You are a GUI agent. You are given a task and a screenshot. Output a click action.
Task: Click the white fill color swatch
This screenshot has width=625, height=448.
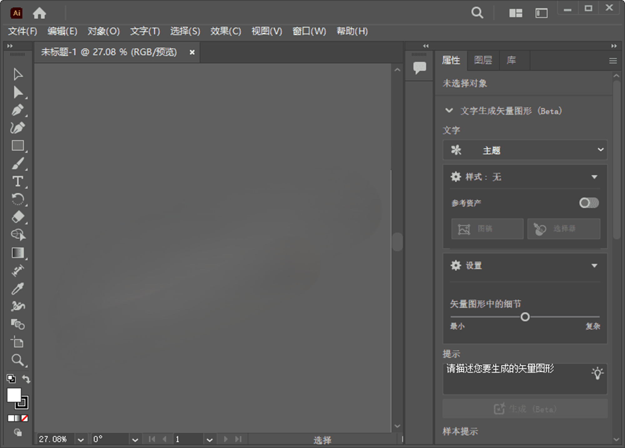pyautogui.click(x=14, y=395)
